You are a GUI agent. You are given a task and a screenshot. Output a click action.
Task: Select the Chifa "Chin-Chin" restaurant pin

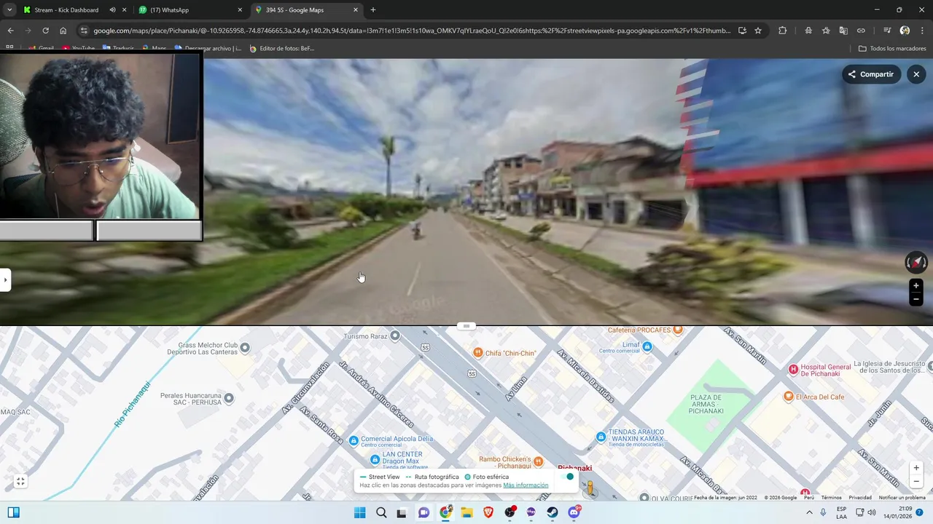click(x=477, y=353)
